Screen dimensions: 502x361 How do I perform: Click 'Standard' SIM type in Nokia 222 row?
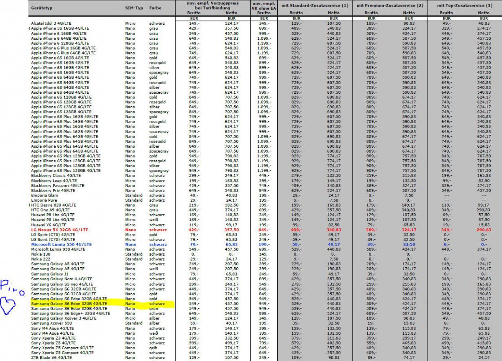[134, 259]
